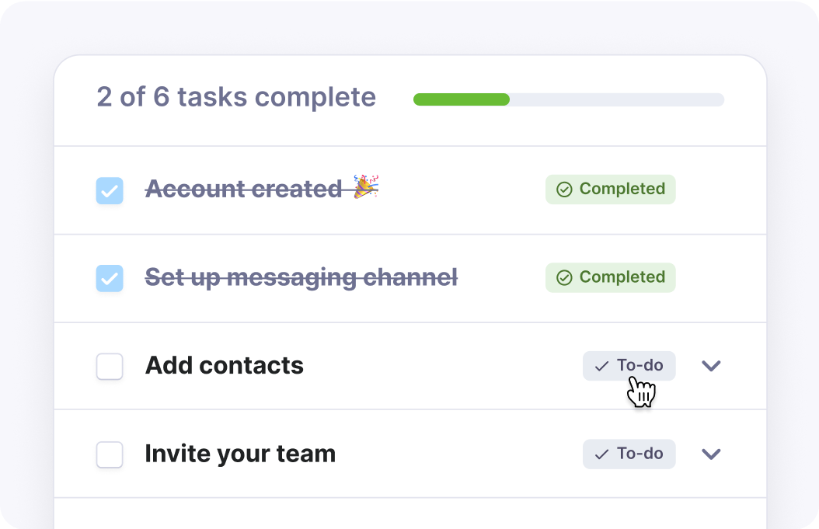Click the To-do text for Add contacts
This screenshot has width=819, height=529.
pyautogui.click(x=640, y=365)
